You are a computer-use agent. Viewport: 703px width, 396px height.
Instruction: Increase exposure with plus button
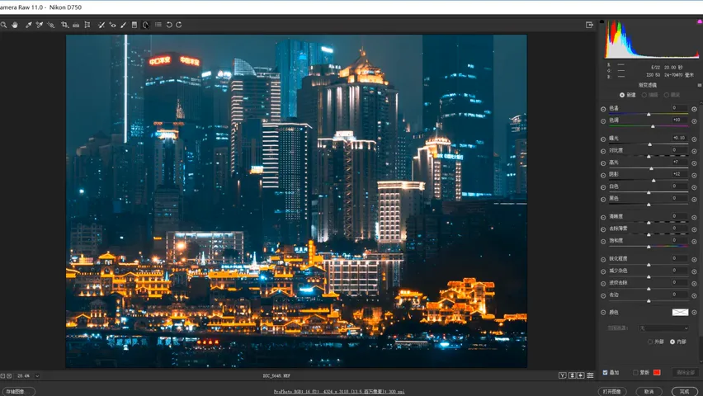[694, 139]
